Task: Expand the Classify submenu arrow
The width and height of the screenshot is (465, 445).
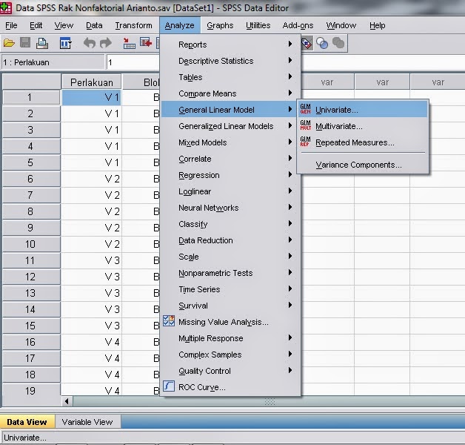Action: pos(290,224)
